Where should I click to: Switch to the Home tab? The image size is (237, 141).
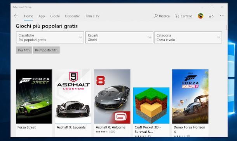tap(28, 16)
